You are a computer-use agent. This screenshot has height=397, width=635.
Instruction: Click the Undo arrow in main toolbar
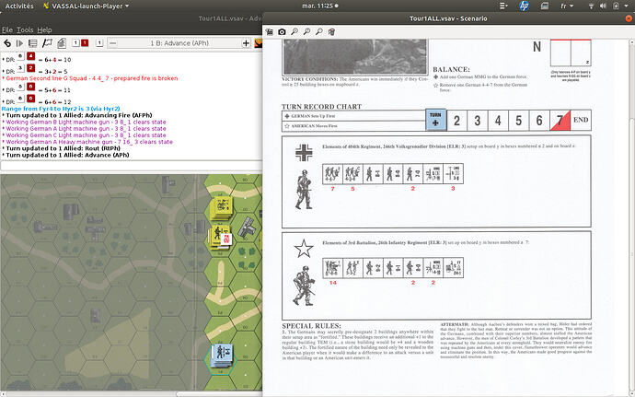click(7, 43)
